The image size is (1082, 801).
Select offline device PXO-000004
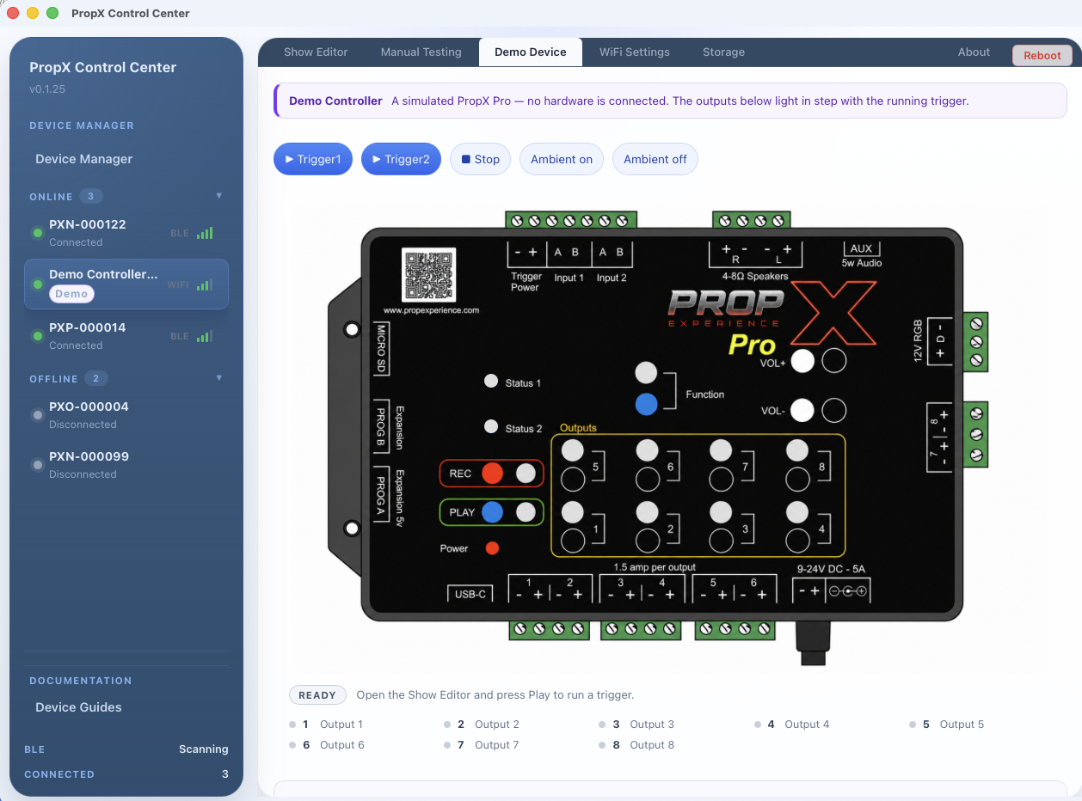[x=126, y=414]
